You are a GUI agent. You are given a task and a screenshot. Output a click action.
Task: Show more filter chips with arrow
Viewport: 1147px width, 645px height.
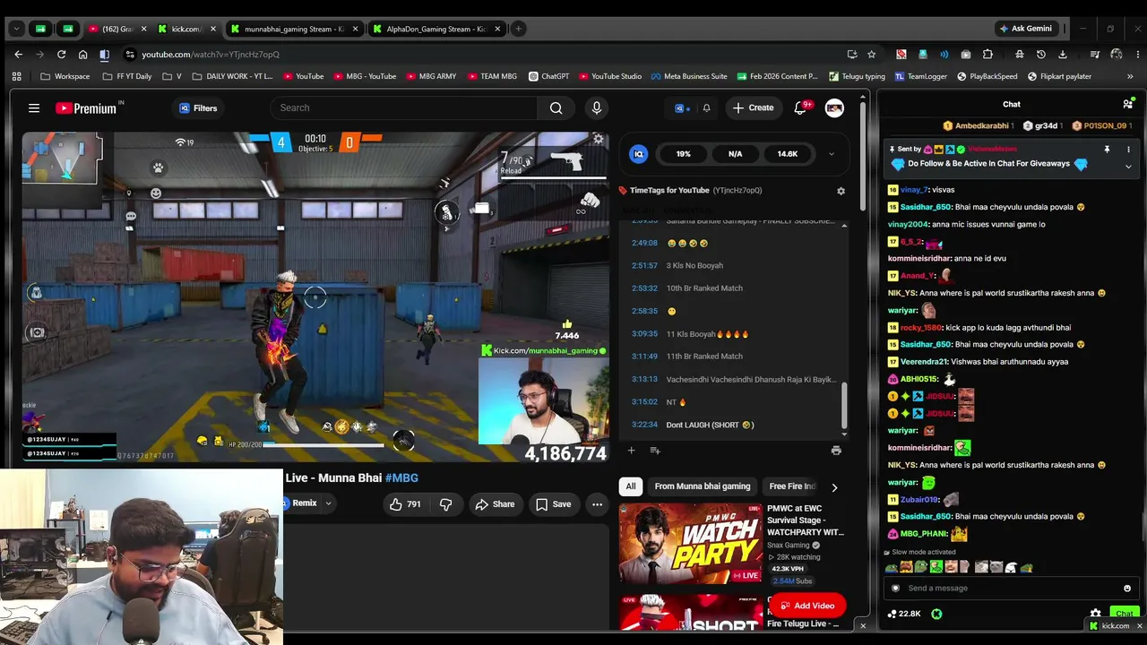coord(834,487)
